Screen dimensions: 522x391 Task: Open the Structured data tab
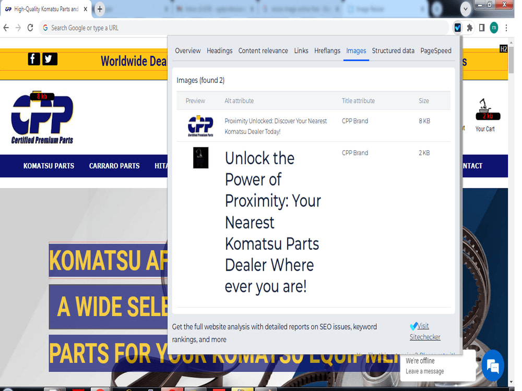[393, 51]
